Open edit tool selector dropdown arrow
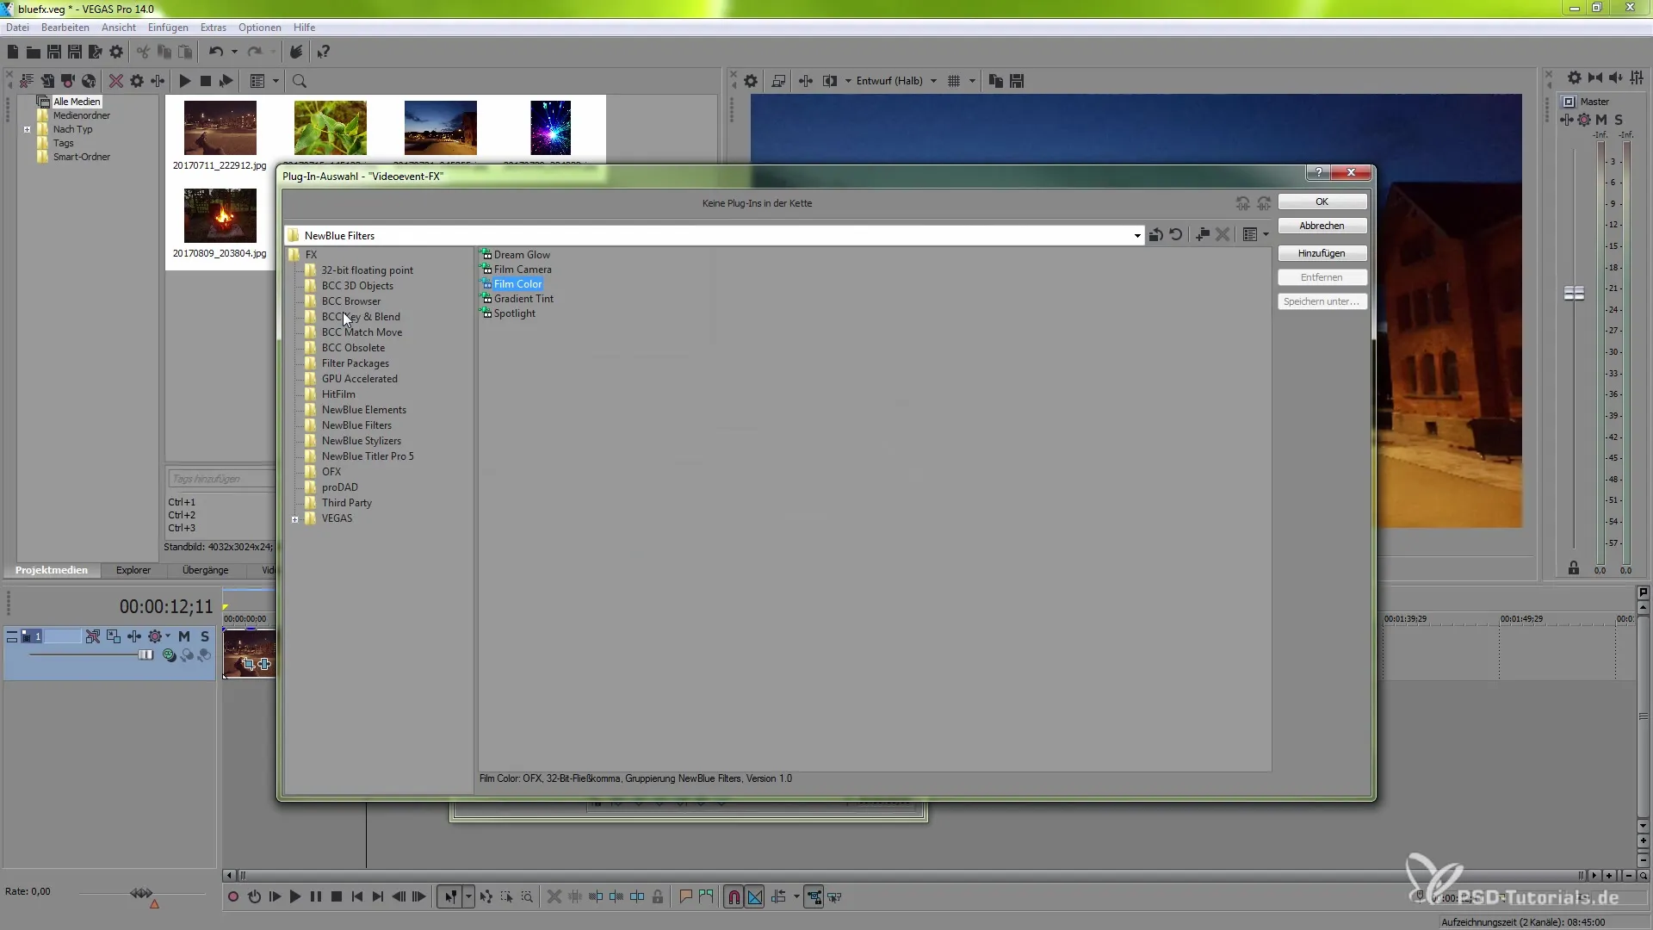 pos(468,897)
